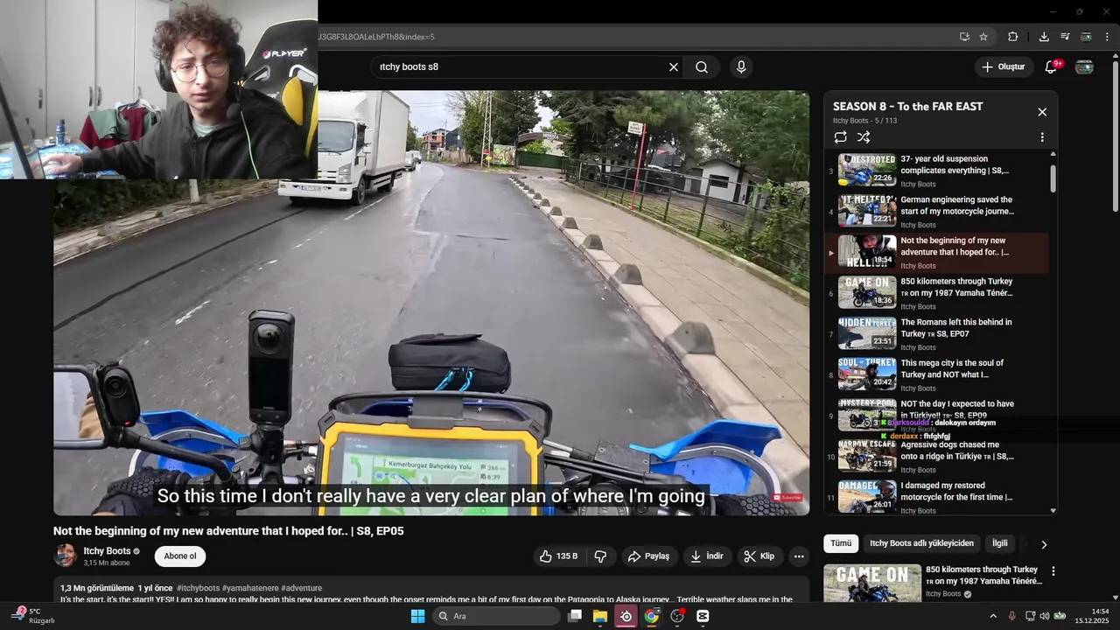
Task: Open the YouTube notifications bell
Action: 1051,67
